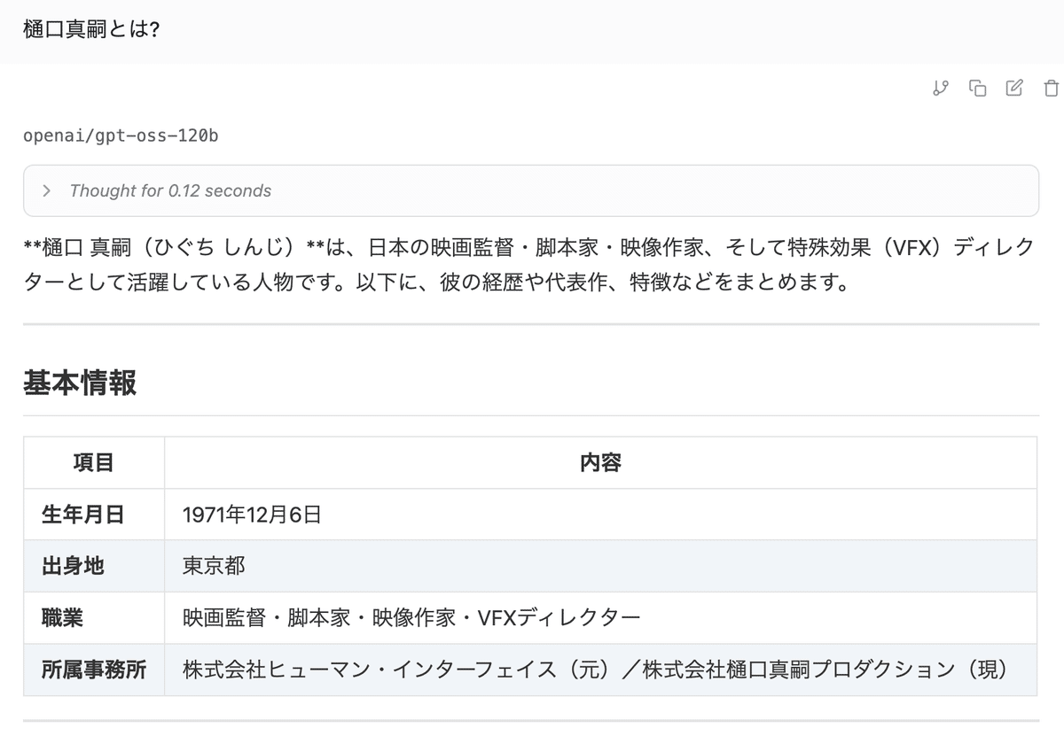Select the 出身地 cell showing 東京都

213,566
